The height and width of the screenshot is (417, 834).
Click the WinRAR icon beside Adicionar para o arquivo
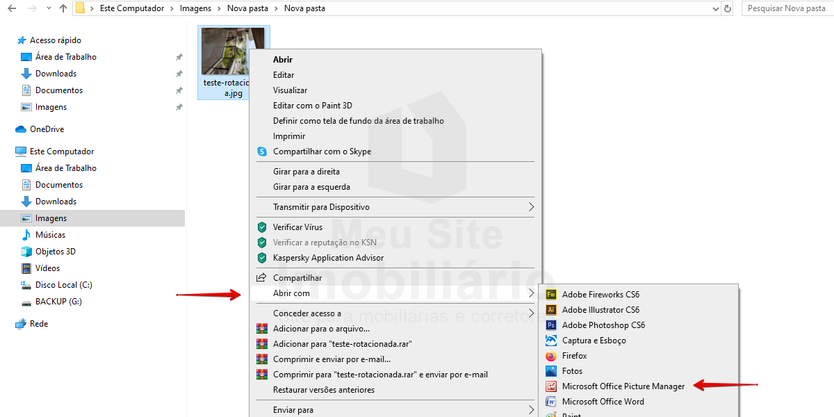262,329
